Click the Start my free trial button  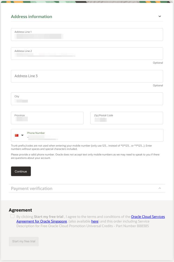pos(24,241)
